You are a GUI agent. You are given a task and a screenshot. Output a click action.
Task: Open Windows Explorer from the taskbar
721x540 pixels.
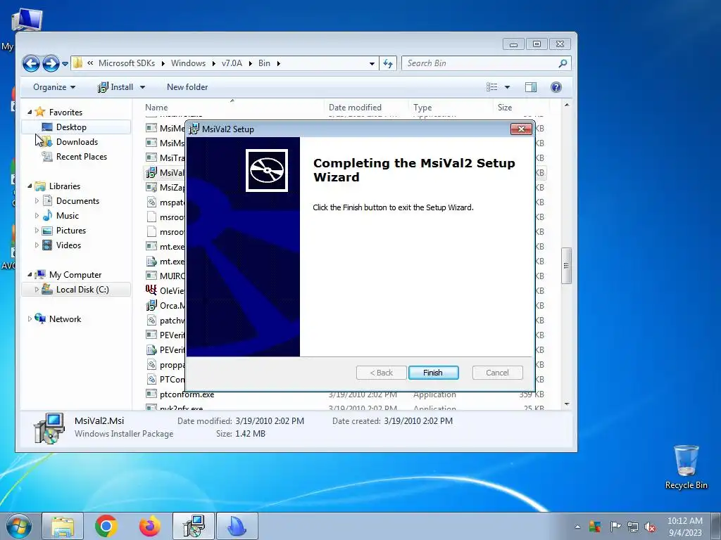63,526
